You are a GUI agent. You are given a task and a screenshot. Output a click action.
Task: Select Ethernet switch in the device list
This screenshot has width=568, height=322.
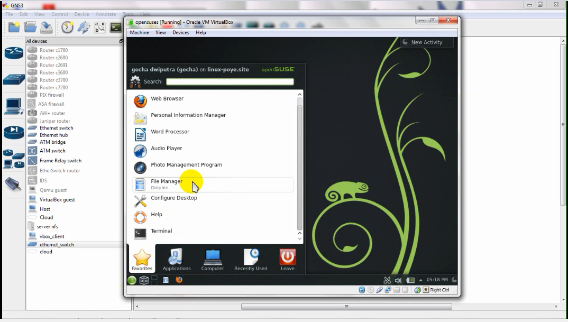click(x=56, y=128)
